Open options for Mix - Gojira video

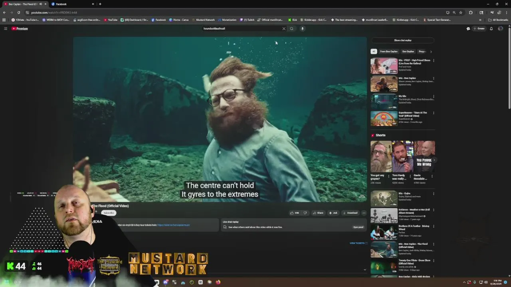click(434, 194)
